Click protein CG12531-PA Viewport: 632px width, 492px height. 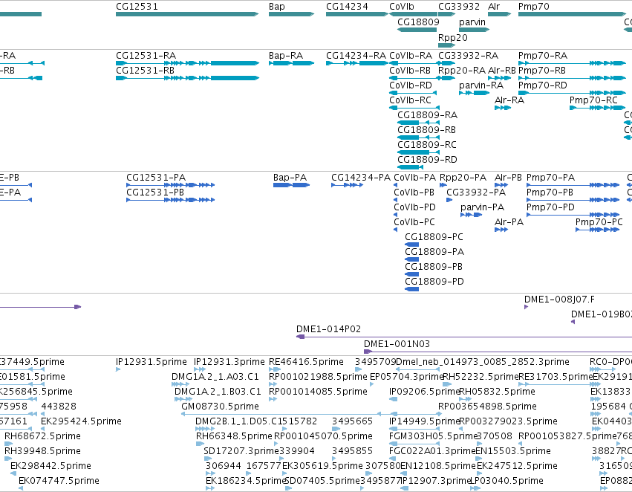pyautogui.click(x=156, y=178)
